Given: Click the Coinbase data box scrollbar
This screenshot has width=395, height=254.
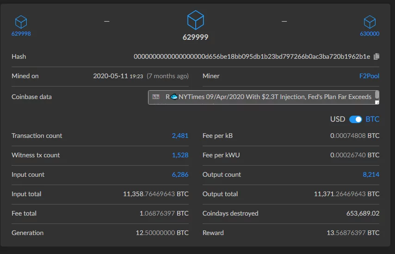Looking at the screenshot, I should pos(377,95).
